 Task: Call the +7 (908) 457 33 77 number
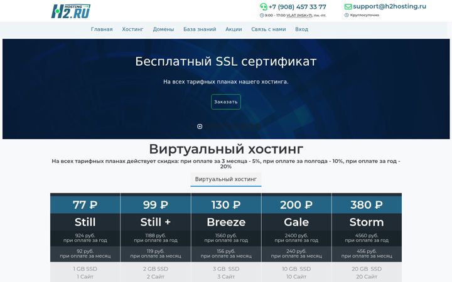tap(297, 7)
